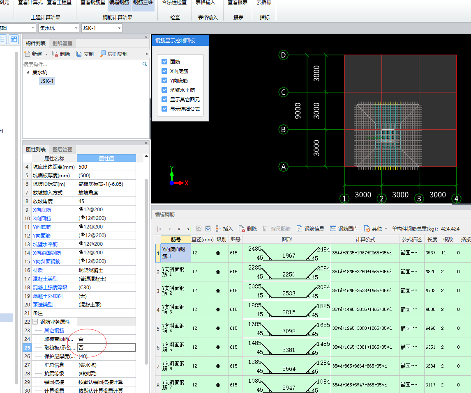Click the 插入 insert row icon
This screenshot has height=393, width=471.
point(218,228)
